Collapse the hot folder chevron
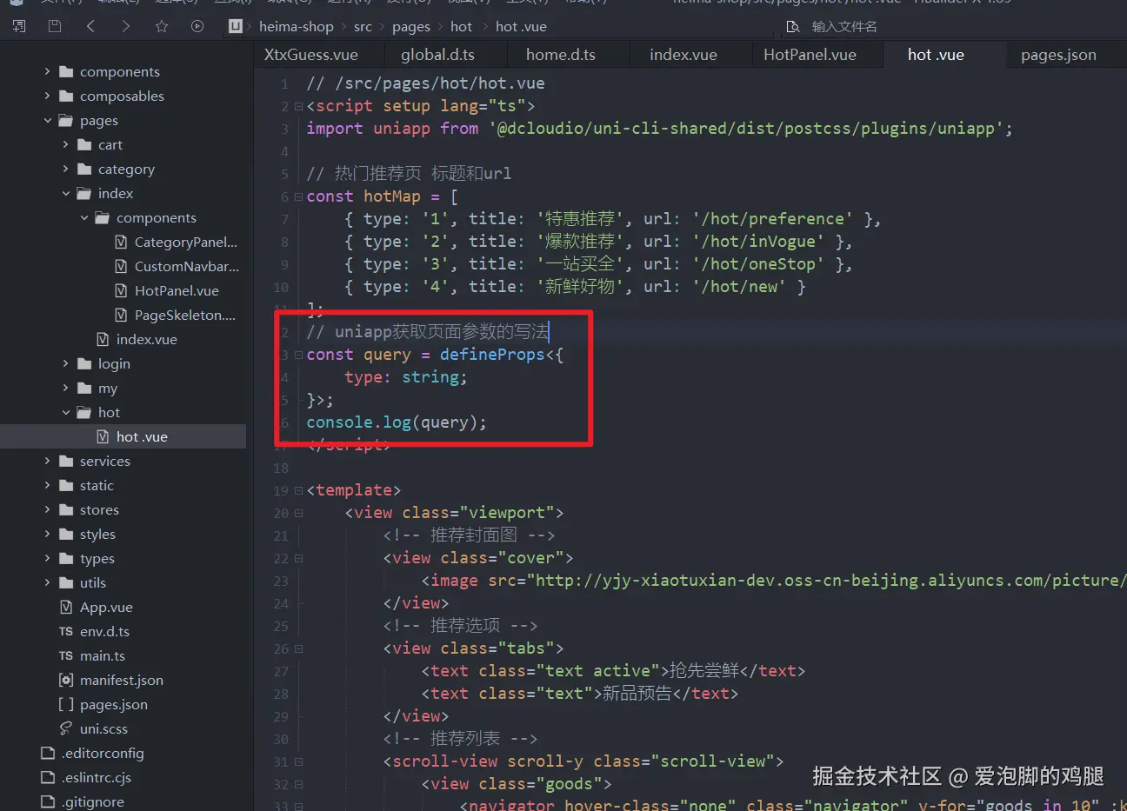This screenshot has width=1127, height=811. coord(66,412)
